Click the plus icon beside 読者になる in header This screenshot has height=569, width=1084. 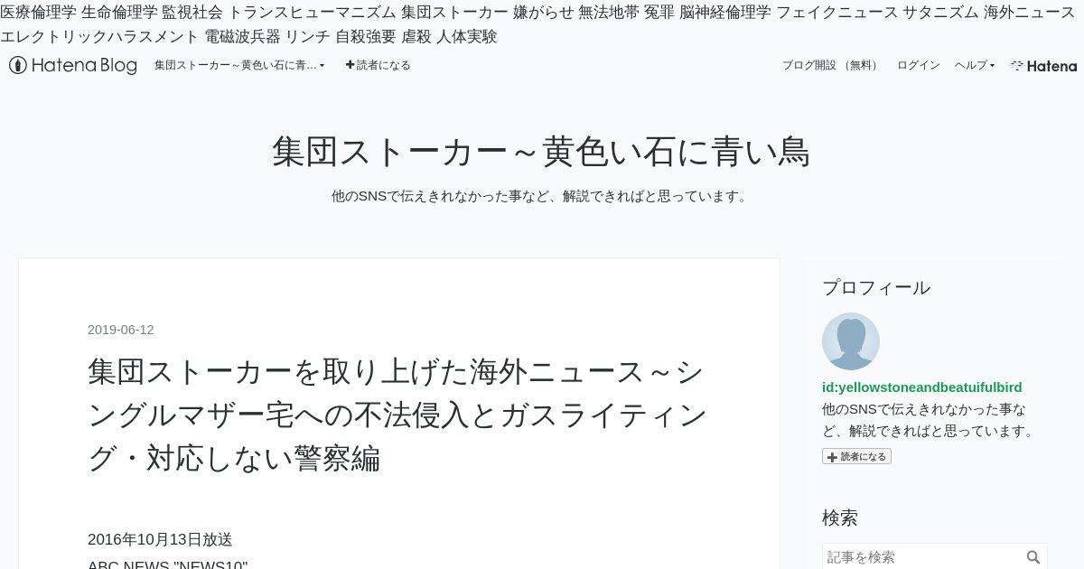click(x=350, y=65)
